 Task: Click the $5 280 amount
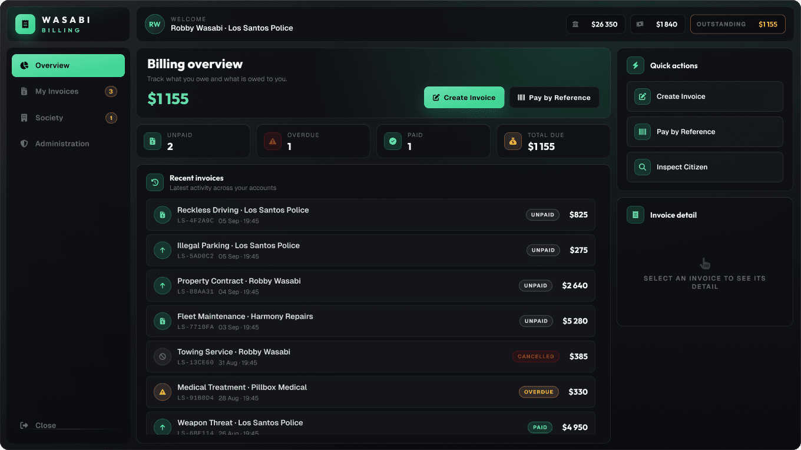[575, 321]
